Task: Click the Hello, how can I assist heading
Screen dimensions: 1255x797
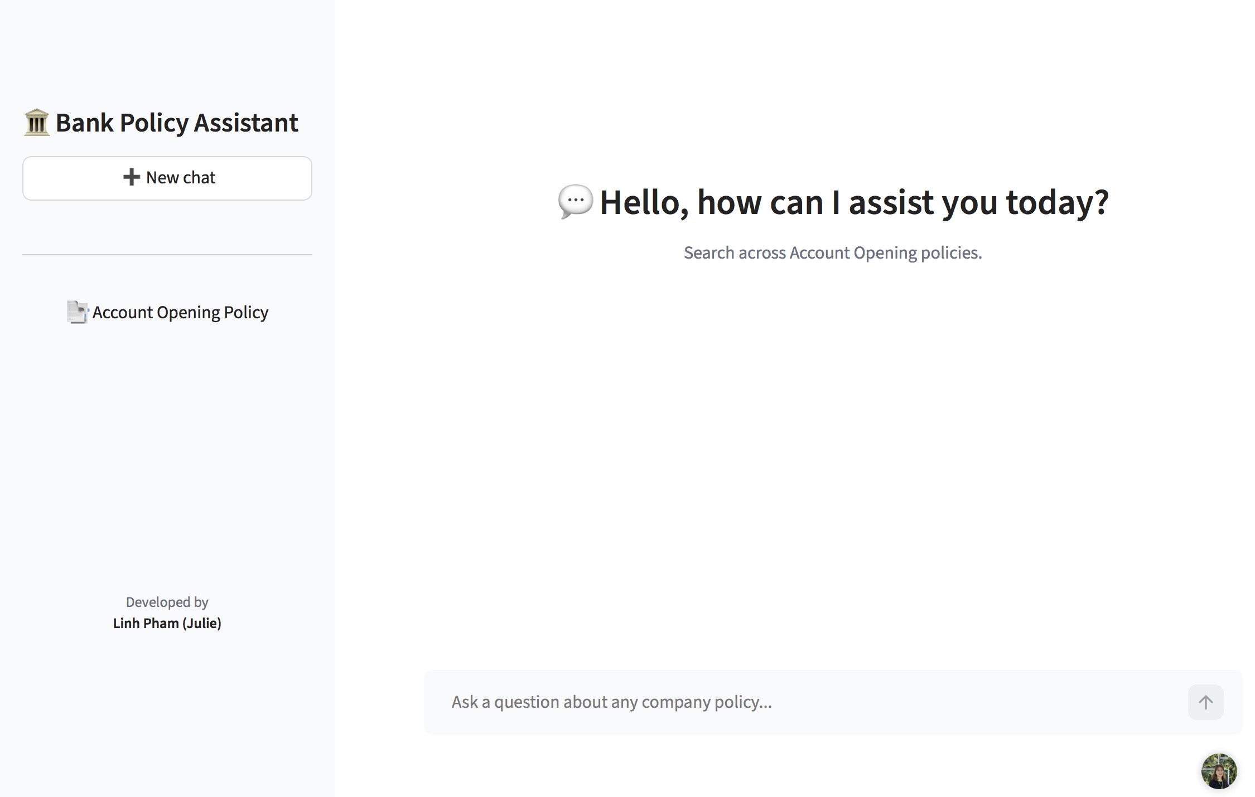Action: 853,202
